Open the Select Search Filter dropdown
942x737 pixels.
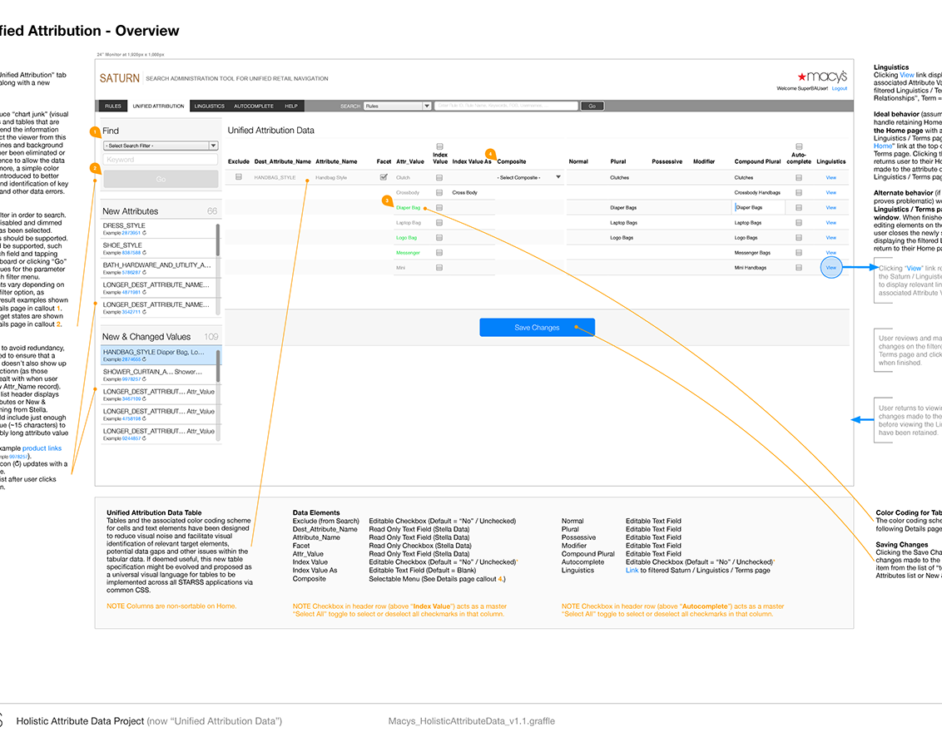161,146
